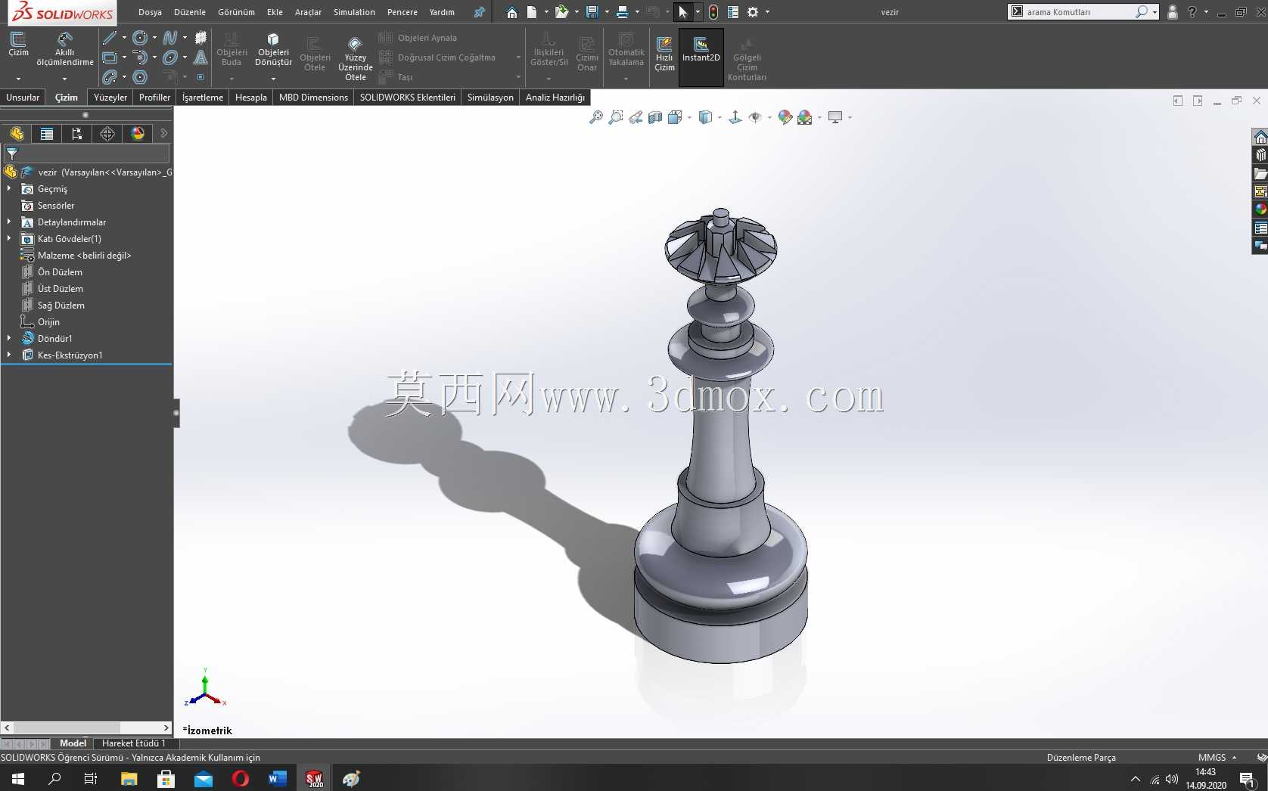The width and height of the screenshot is (1268, 791).
Task: Expand the Detaylandırmalar tree node
Action: (9, 222)
